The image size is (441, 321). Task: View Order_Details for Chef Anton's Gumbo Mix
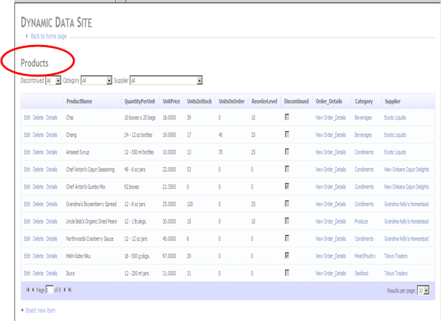click(x=330, y=186)
